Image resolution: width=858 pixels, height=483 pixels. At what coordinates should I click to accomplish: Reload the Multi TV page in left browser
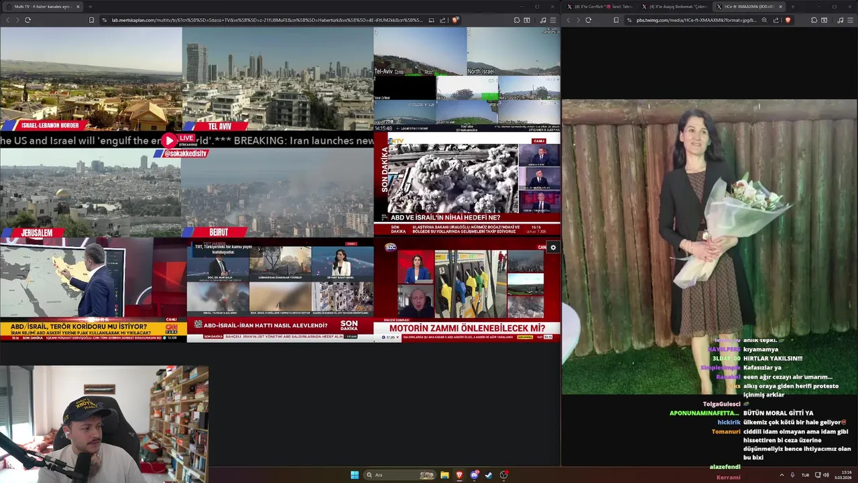(27, 20)
